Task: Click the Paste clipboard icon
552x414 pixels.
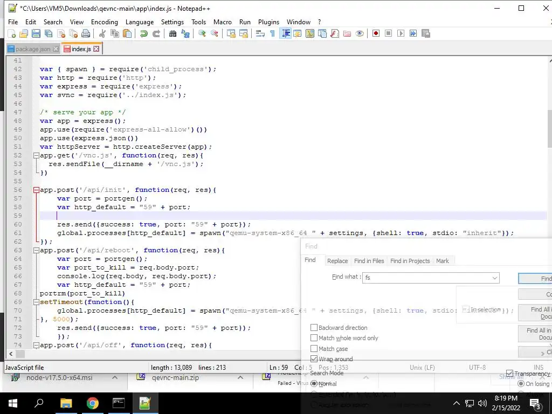Action: pos(127,33)
